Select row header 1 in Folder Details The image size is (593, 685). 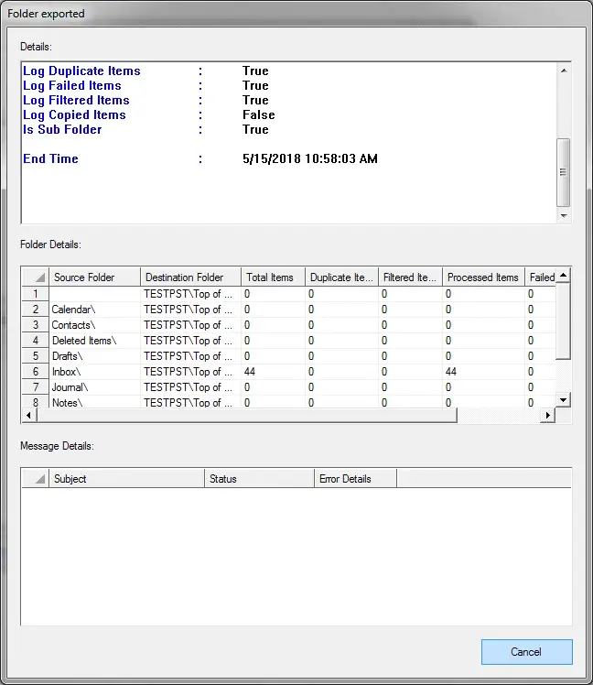(x=36, y=294)
